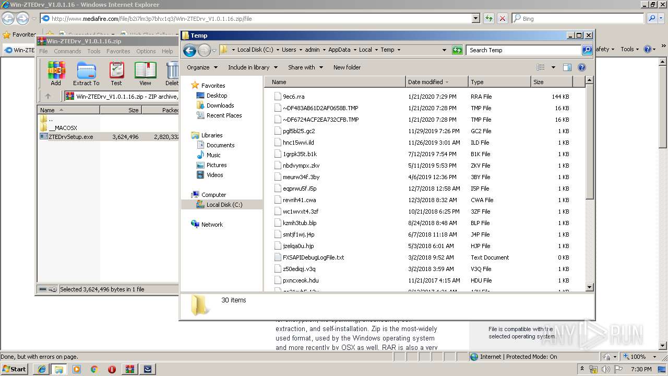Select Downloads in the navigation pane
The width and height of the screenshot is (668, 376).
pyautogui.click(x=220, y=105)
